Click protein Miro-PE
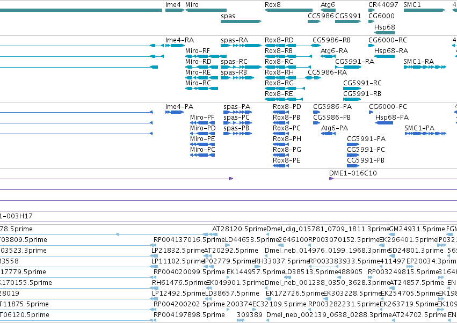The height and width of the screenshot is (323, 457). [x=202, y=139]
